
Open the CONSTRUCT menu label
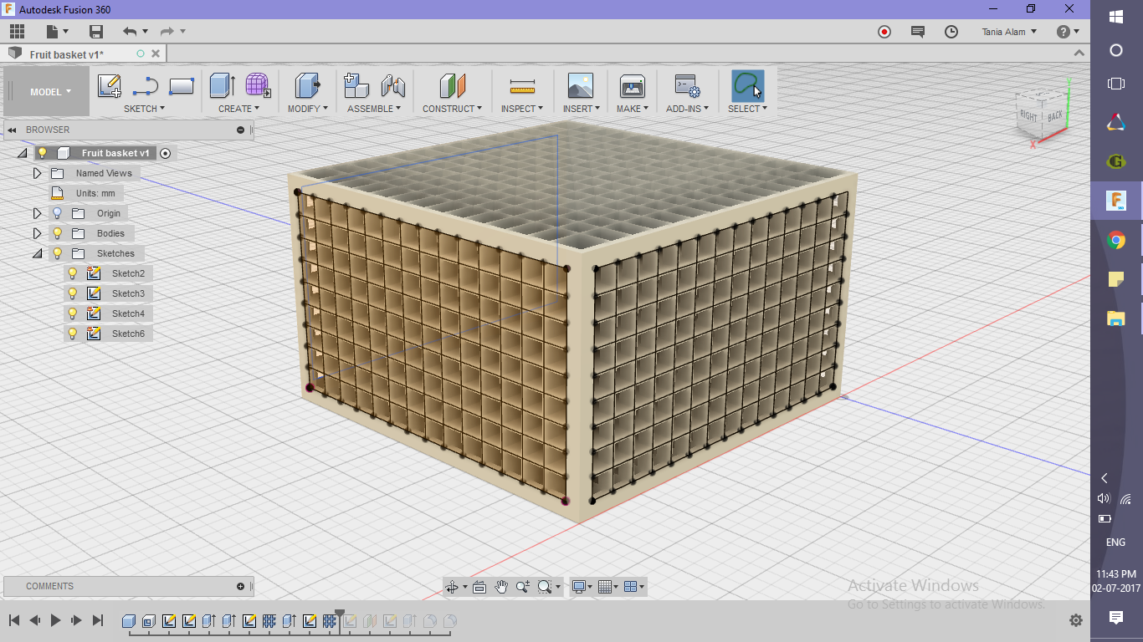[452, 109]
